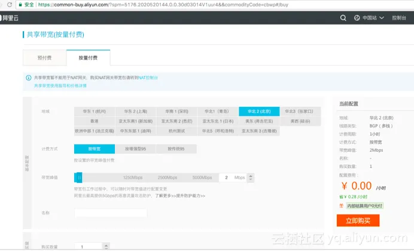Select region 华南 1 (深圳)
This screenshot has width=414, height=251.
click(177, 111)
